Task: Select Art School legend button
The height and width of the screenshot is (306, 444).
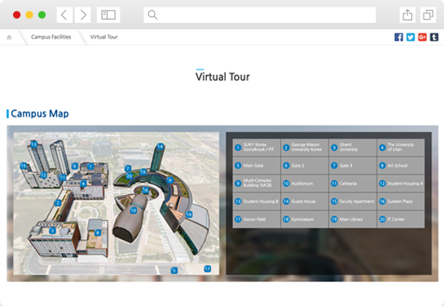Action: (x=401, y=166)
